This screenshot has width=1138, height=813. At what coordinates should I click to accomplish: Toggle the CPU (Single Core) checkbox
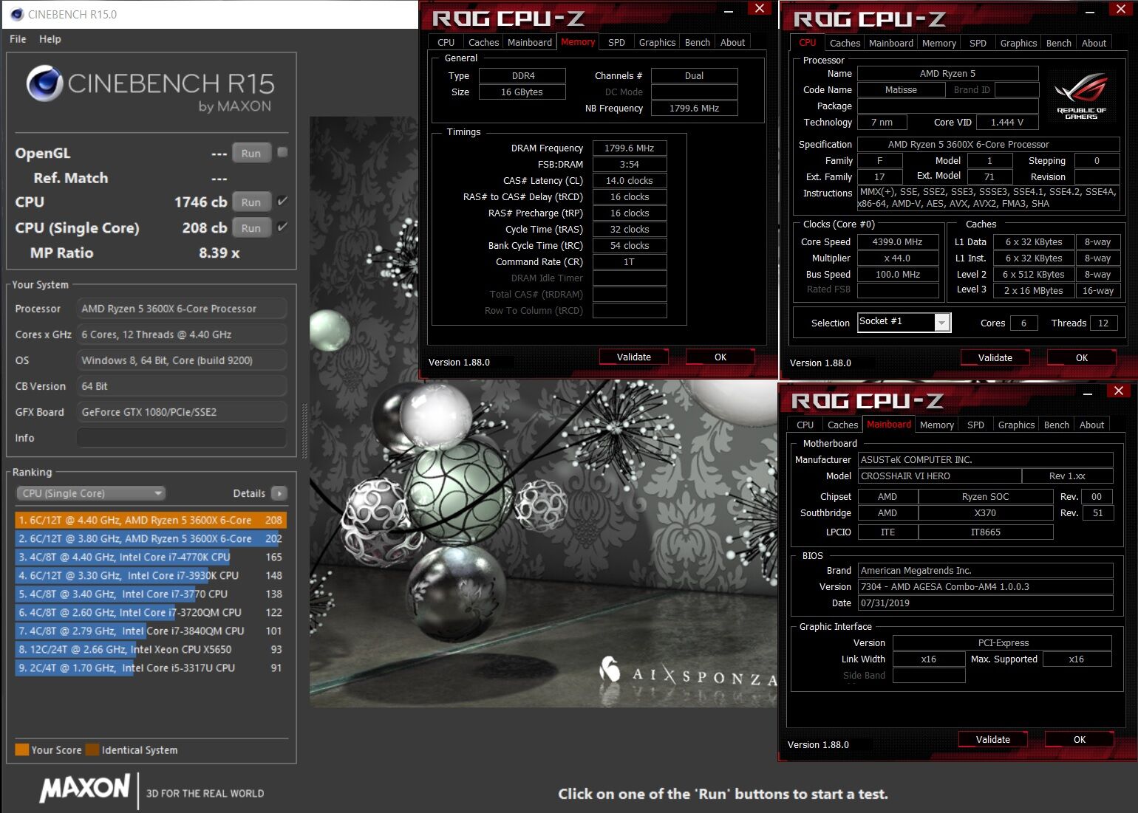point(282,227)
